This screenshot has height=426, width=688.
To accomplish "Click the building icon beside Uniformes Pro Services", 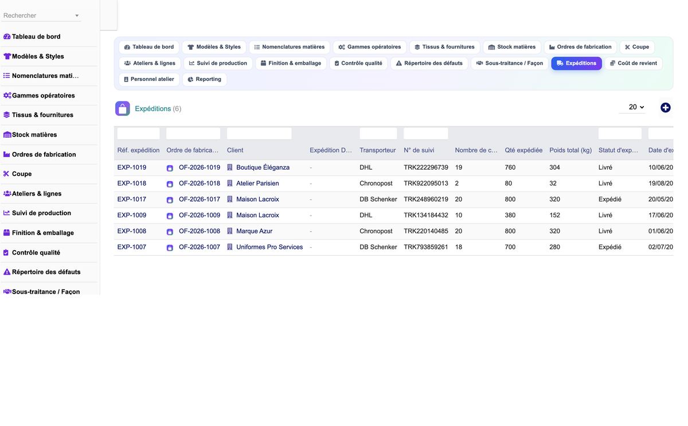I will 230,247.
